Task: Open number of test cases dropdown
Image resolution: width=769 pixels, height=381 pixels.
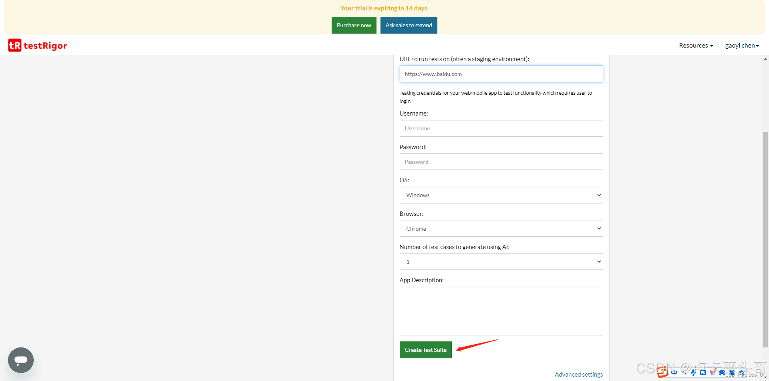Action: pyautogui.click(x=501, y=261)
